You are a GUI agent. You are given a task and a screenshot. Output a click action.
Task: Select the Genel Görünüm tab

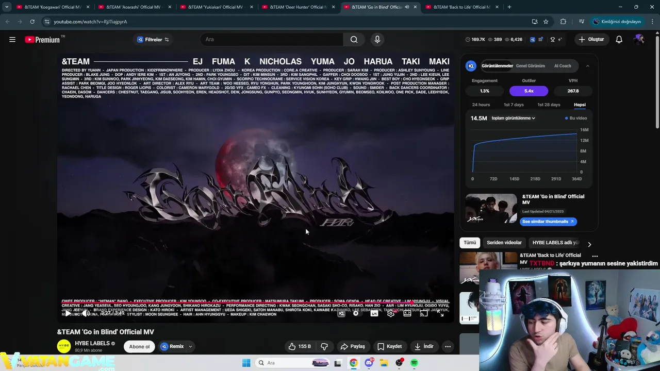531,66
